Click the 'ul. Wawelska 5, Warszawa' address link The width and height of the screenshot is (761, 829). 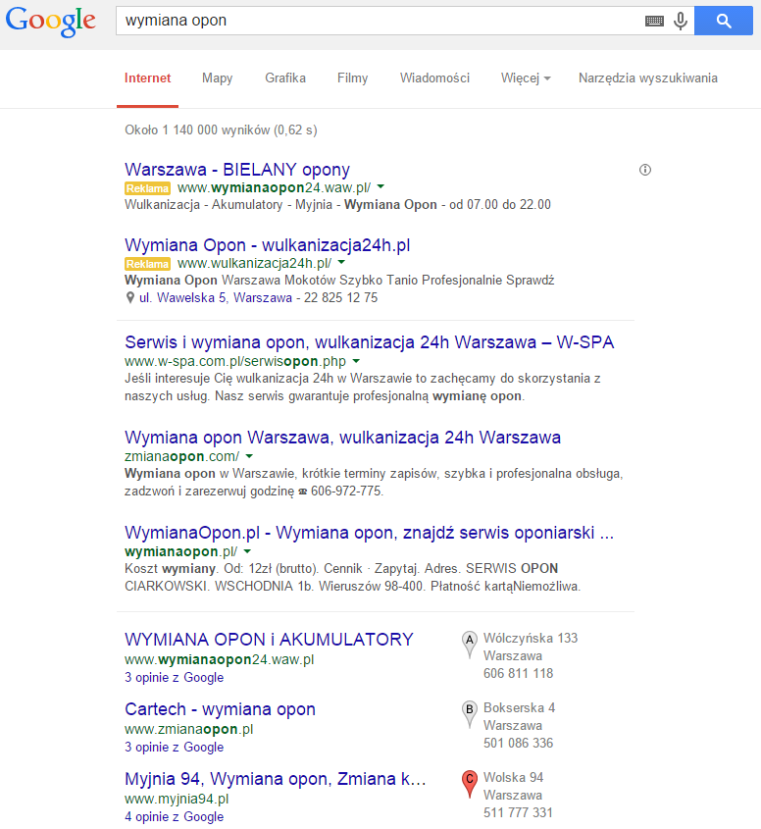click(x=216, y=297)
